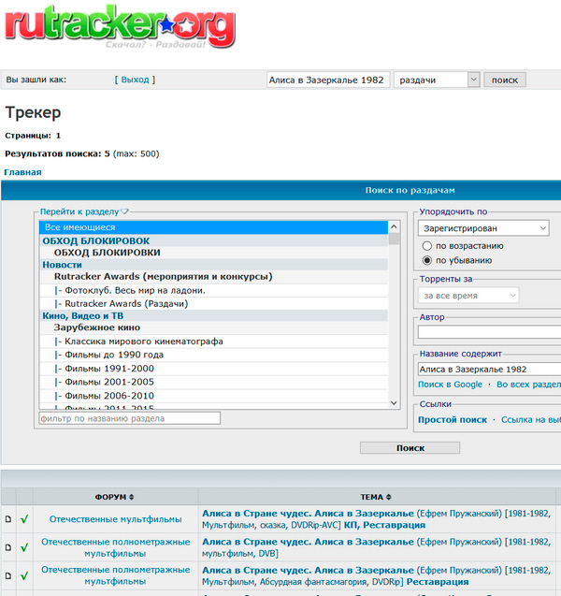Click the 'фильтр по названию раздела' input field
Viewport: 561px width, 596px height.
(129, 418)
